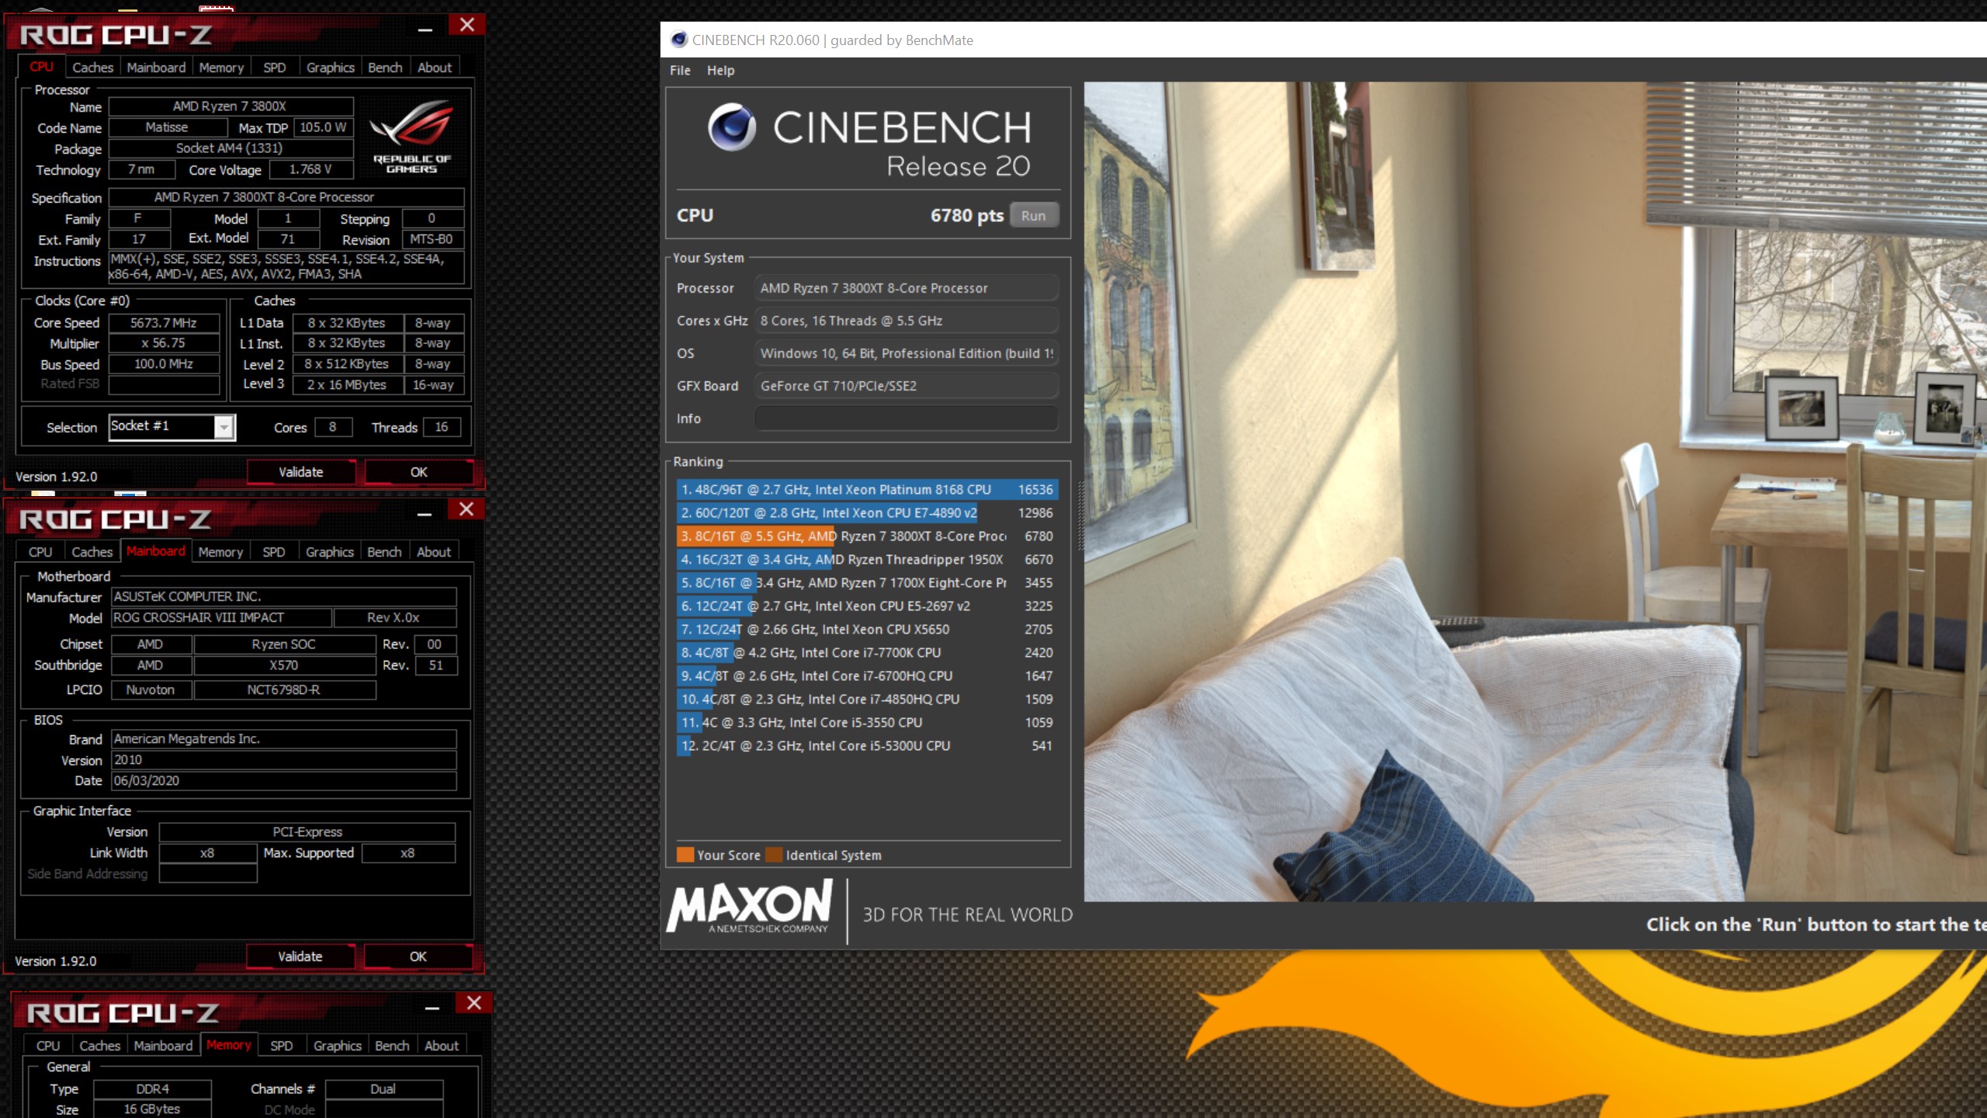Select ranking row Core i5-5300U
Screen dimensions: 1987x1118
click(x=867, y=746)
